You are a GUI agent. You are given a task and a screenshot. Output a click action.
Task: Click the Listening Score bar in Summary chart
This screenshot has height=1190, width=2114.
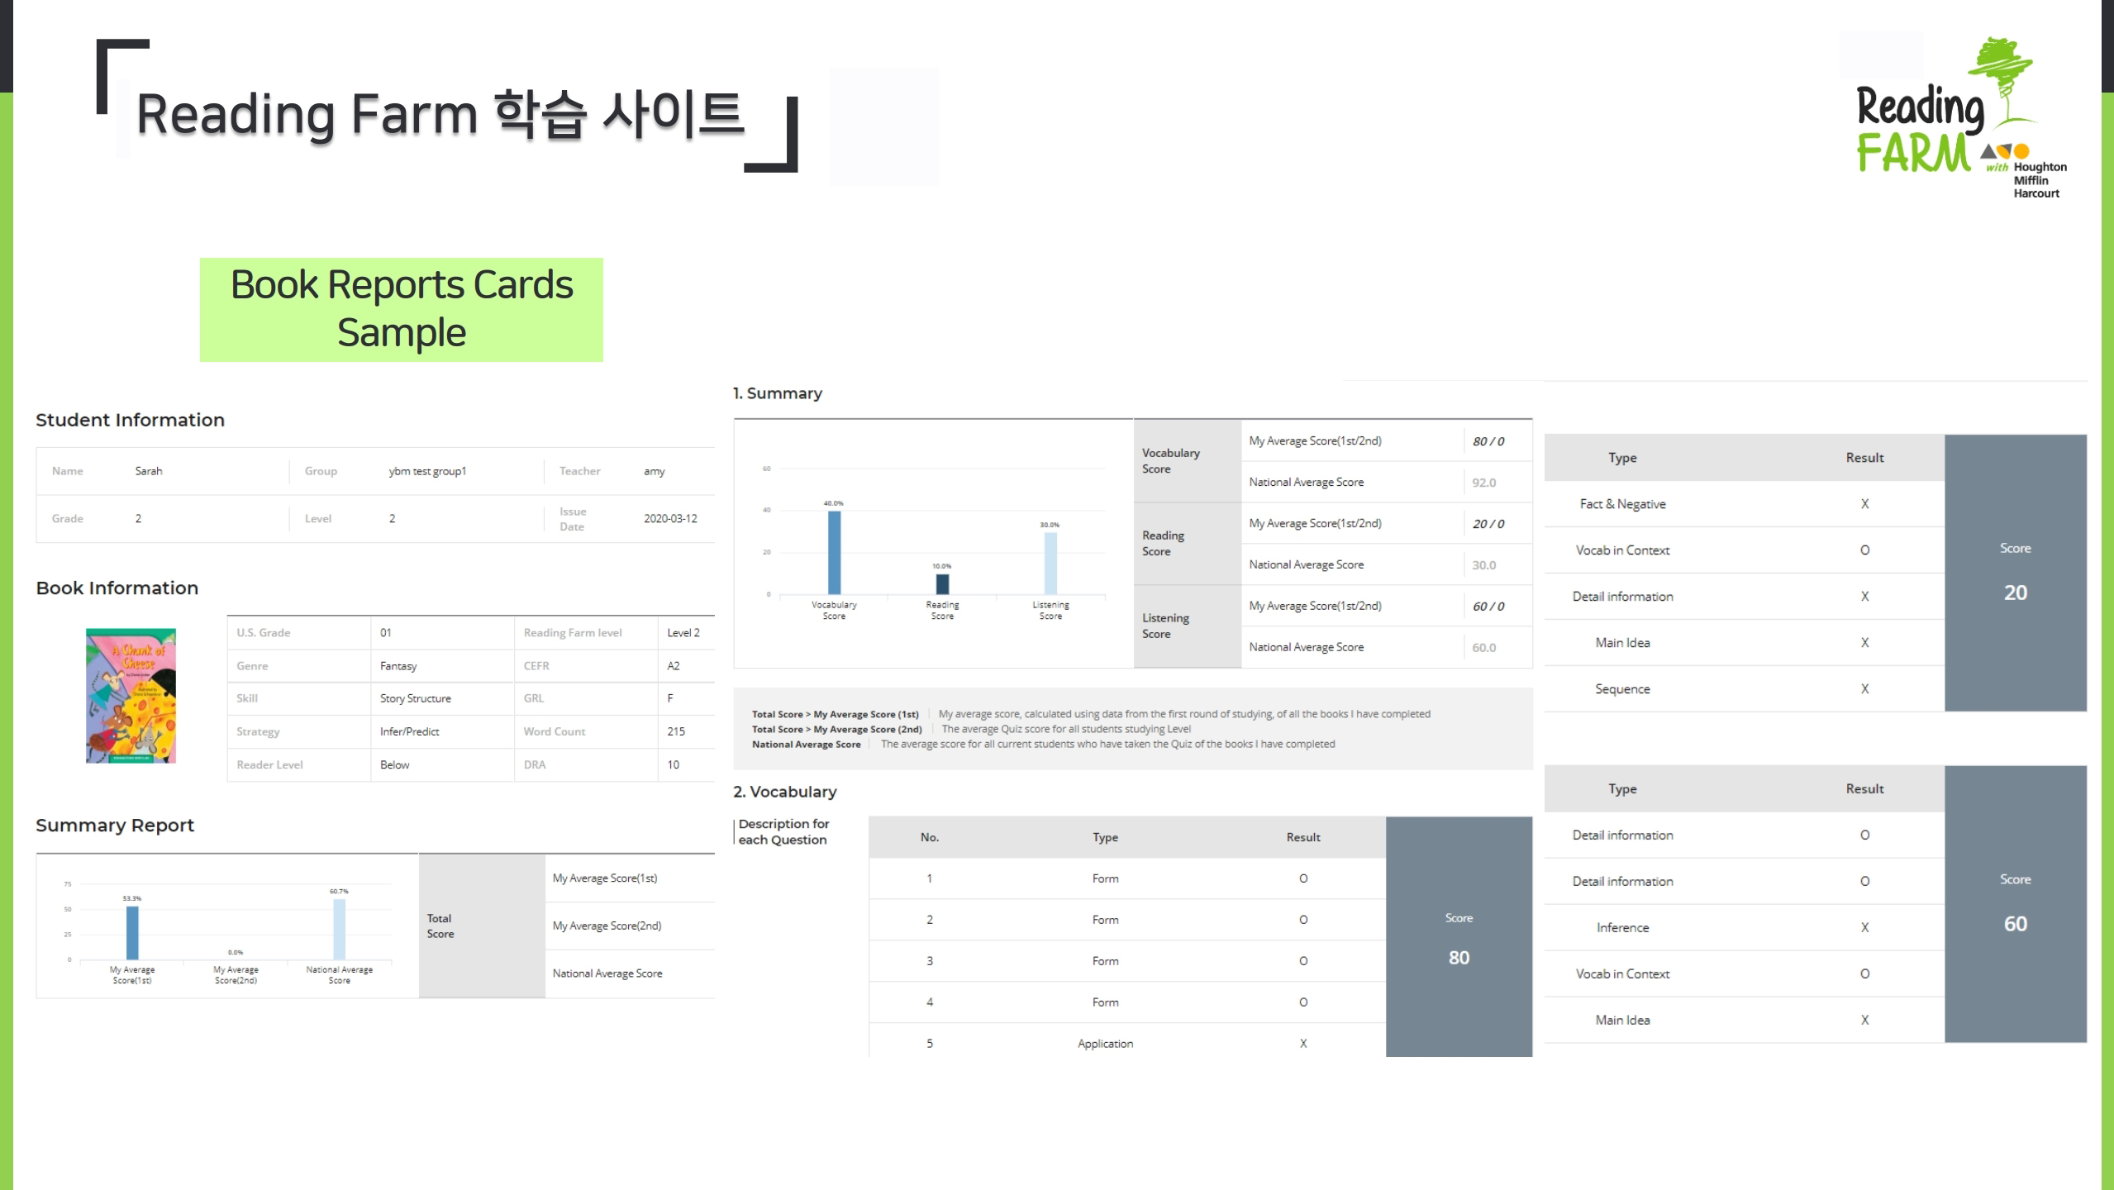tap(1050, 563)
